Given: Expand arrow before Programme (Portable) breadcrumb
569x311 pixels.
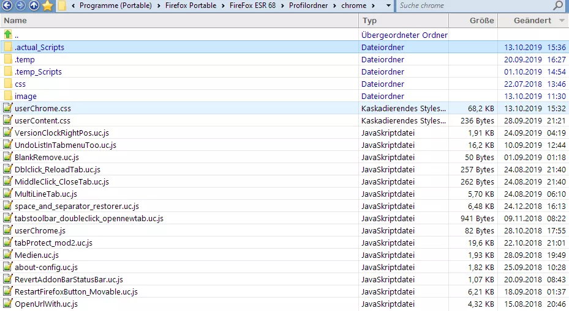Looking at the screenshot, I should pyautogui.click(x=73, y=6).
